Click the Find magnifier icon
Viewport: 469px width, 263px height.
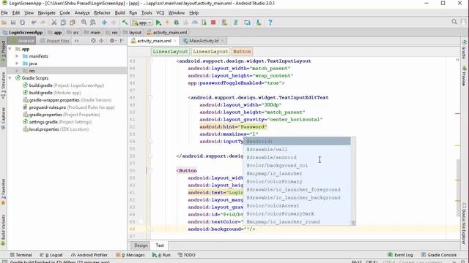(x=84, y=23)
